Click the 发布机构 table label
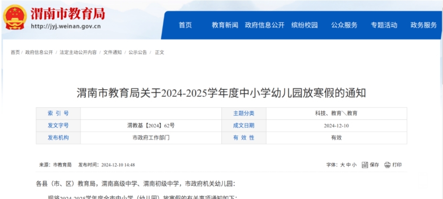443x199 pixels. tap(58, 138)
